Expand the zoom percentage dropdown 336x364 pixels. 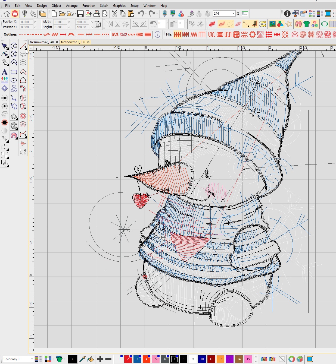(x=233, y=14)
